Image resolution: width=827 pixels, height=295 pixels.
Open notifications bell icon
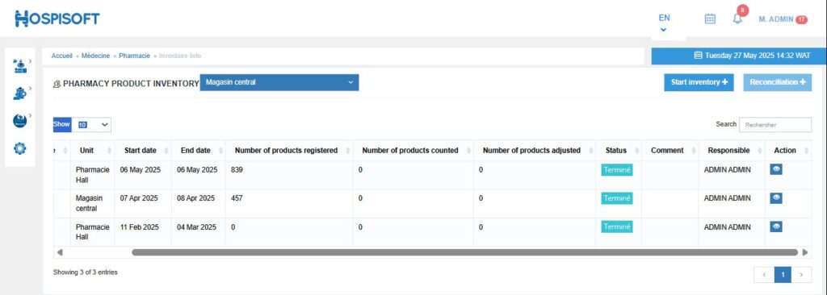click(x=737, y=19)
